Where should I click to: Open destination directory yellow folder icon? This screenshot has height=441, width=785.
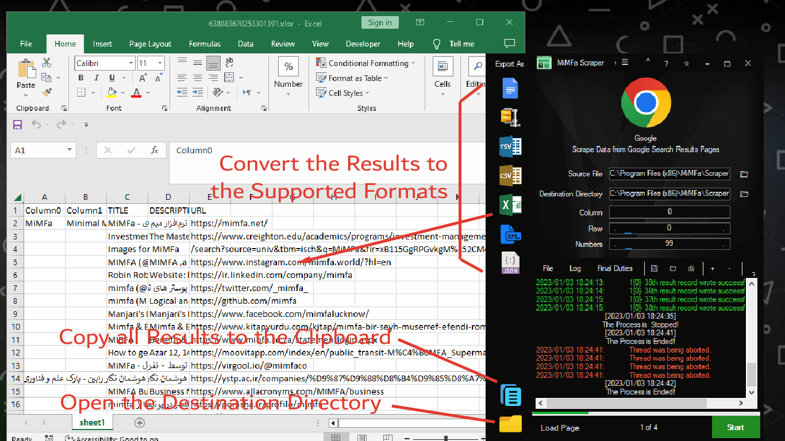click(510, 424)
